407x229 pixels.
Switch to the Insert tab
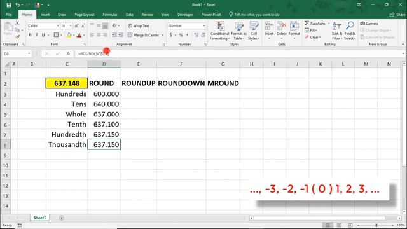click(x=45, y=15)
